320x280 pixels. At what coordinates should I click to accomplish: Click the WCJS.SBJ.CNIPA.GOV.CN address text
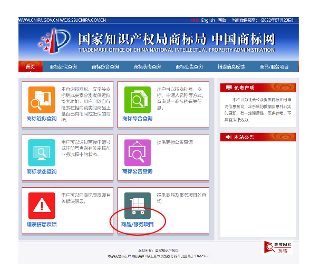click(83, 20)
